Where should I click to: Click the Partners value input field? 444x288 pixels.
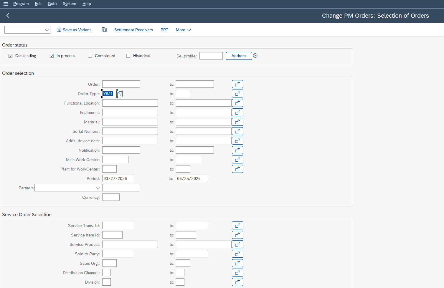pos(121,188)
